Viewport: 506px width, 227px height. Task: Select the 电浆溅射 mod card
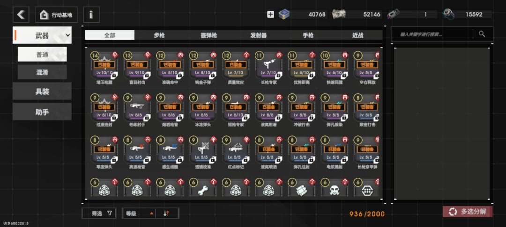tap(335, 152)
